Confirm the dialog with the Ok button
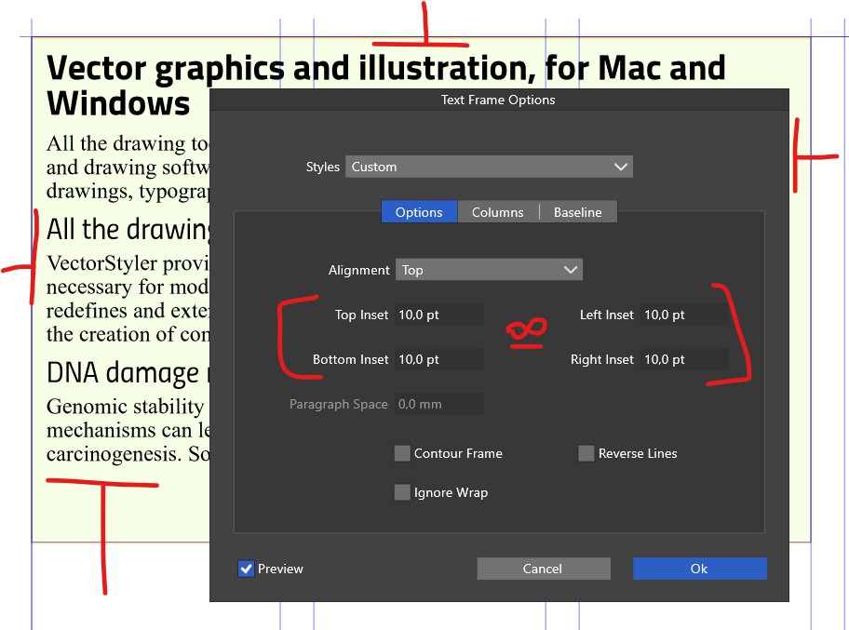 coord(699,569)
